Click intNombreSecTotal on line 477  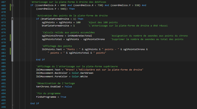pos(80,36)
